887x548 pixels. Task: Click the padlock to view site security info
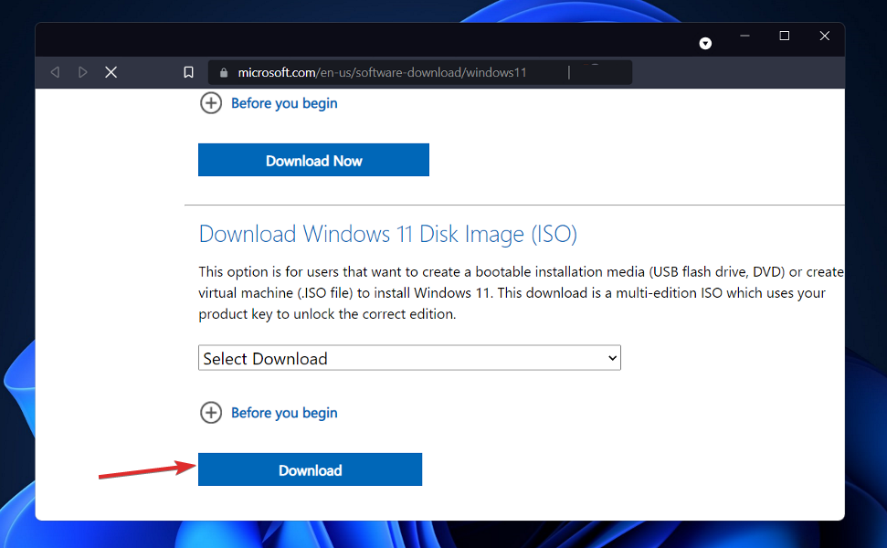click(224, 71)
